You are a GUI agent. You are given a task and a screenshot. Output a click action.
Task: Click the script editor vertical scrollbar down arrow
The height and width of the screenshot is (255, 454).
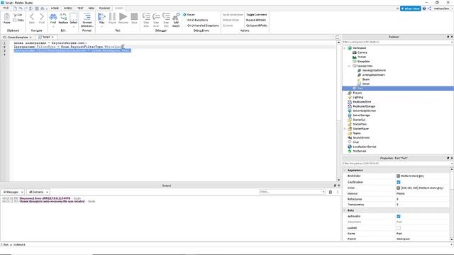[x=338, y=180]
